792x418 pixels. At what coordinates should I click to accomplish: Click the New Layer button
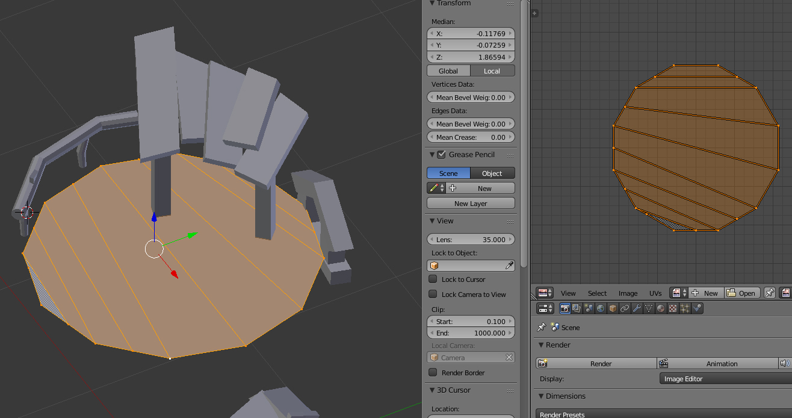tap(471, 204)
